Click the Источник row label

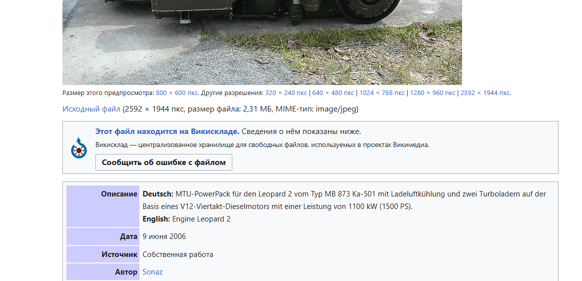[x=103, y=254]
